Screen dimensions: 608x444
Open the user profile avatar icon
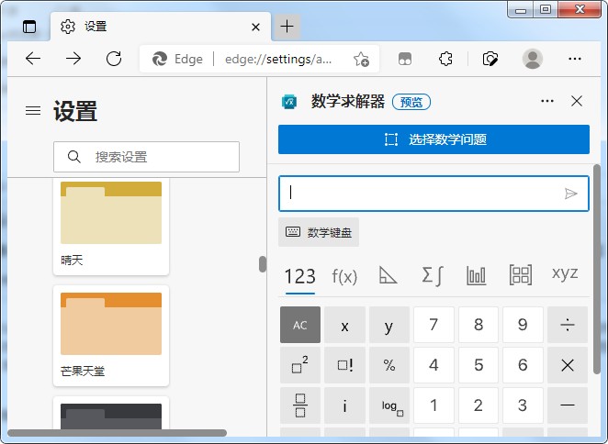[x=532, y=59]
